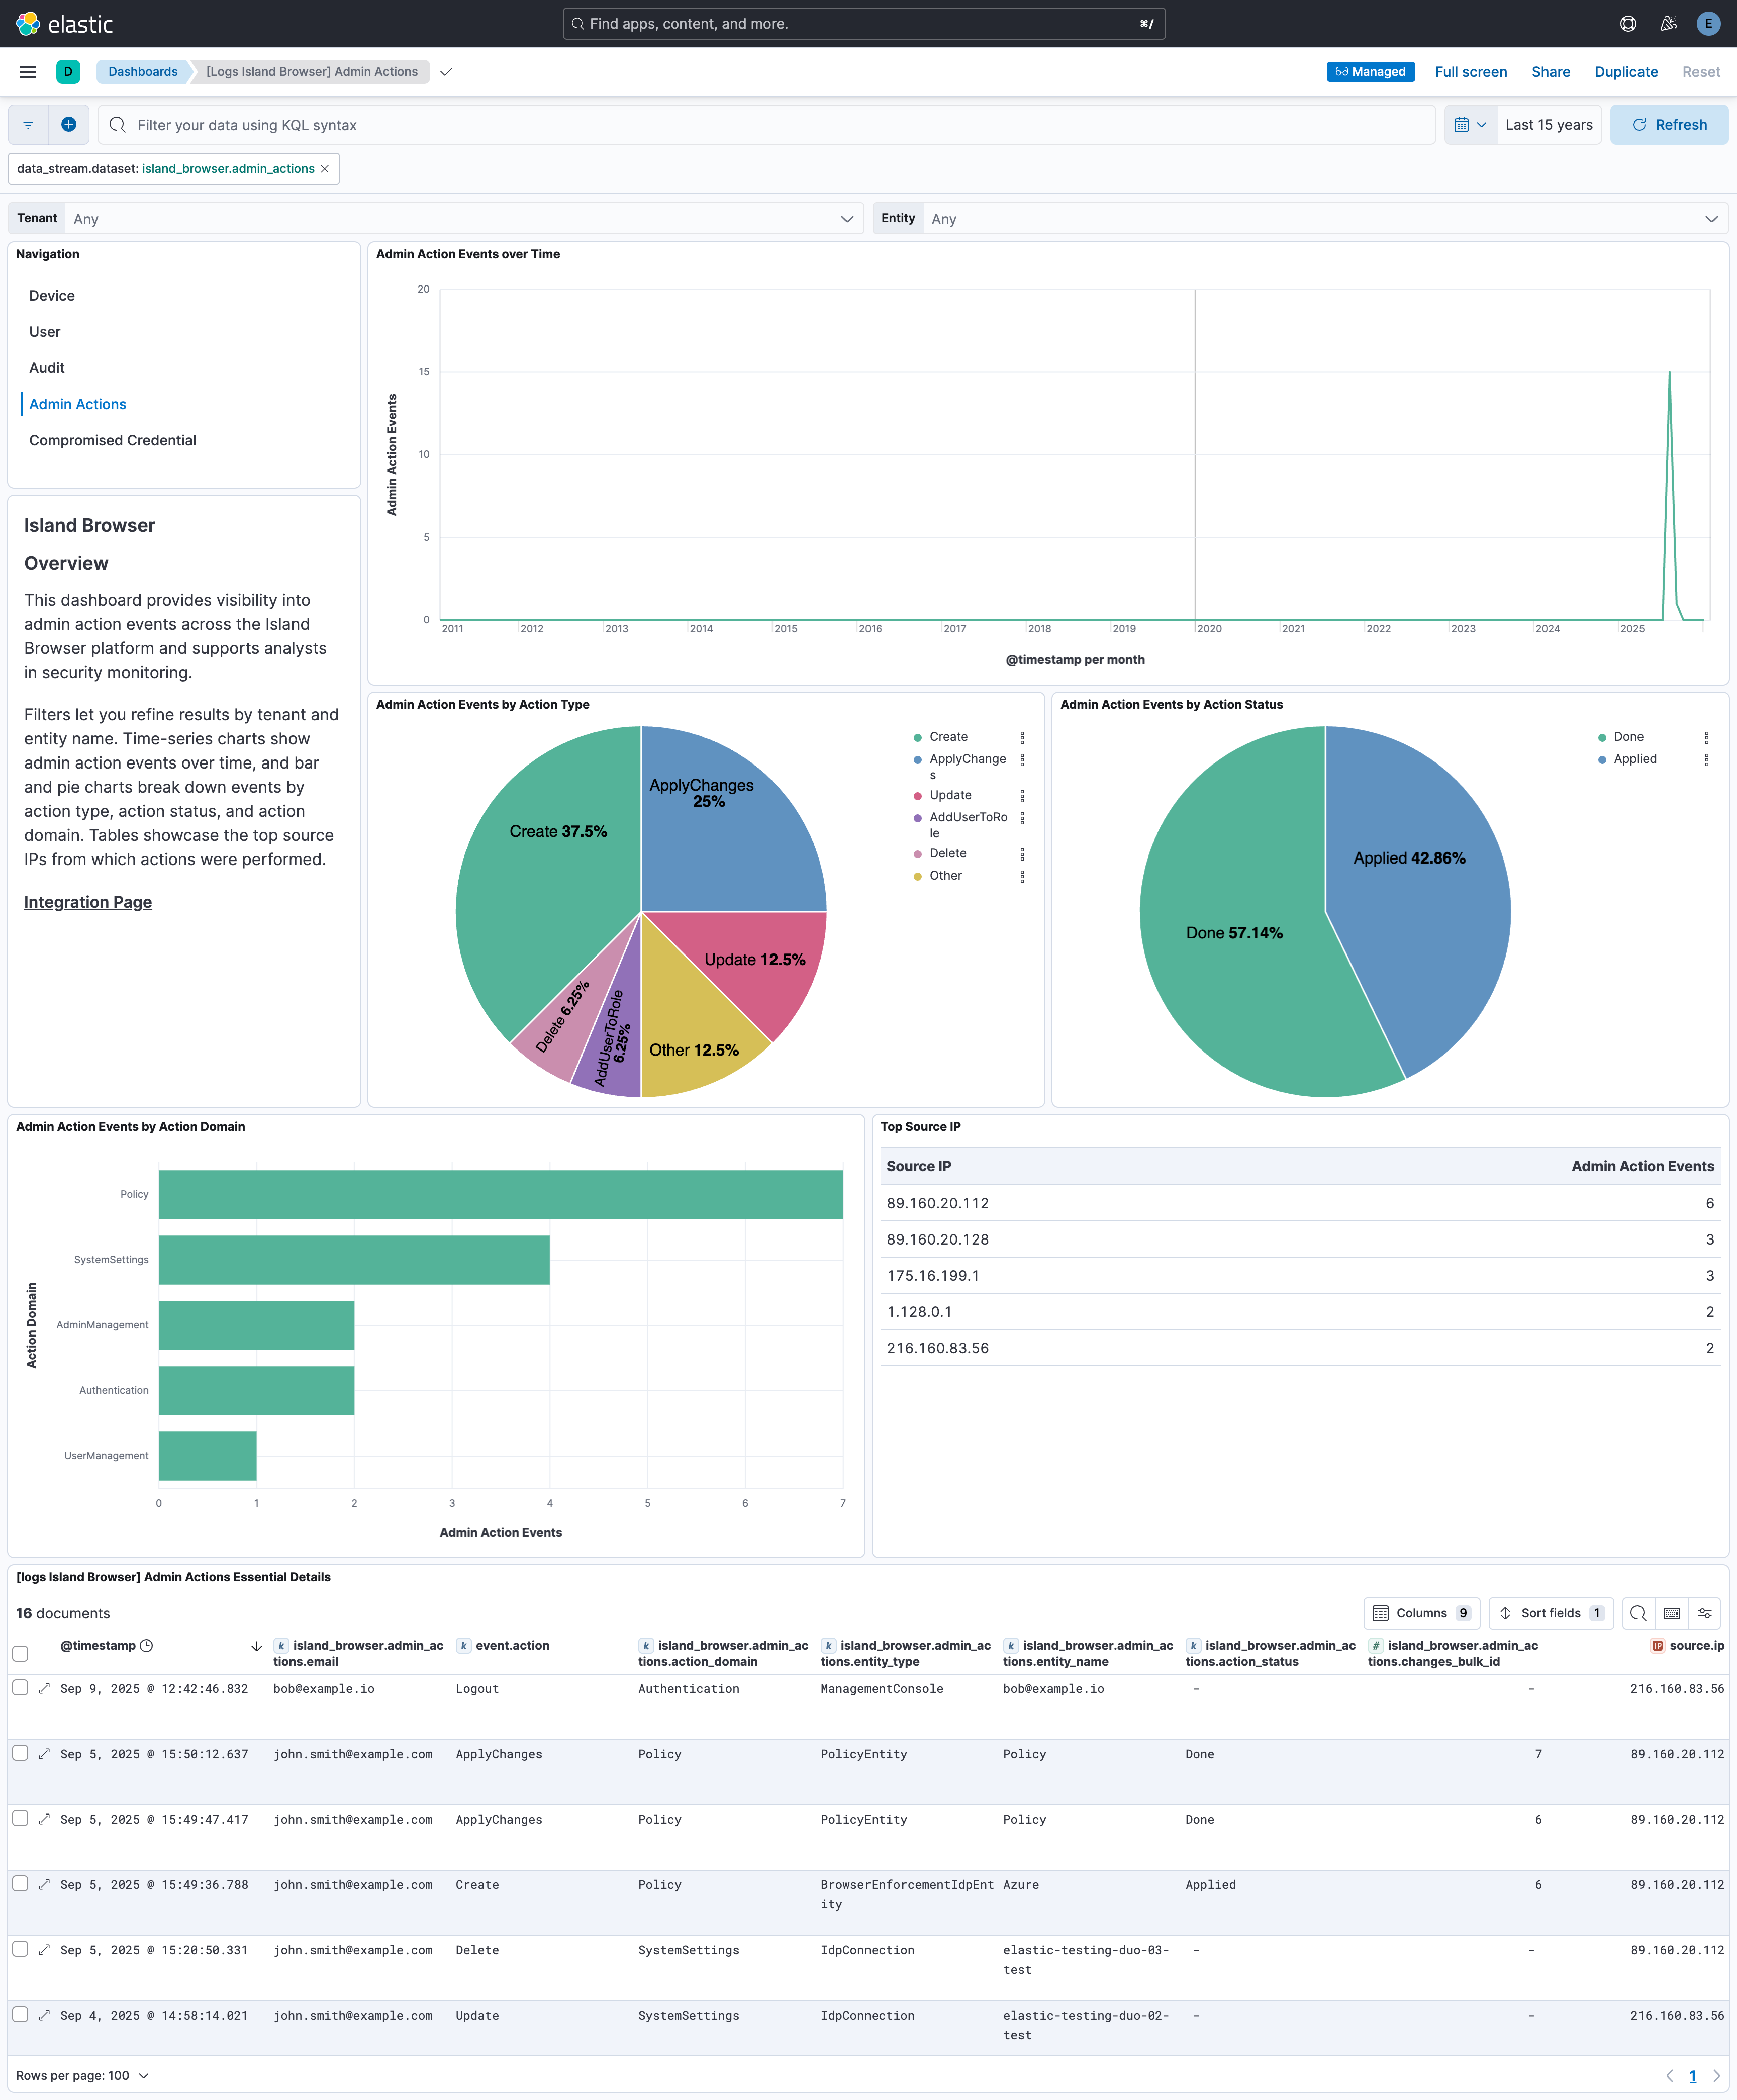Click the keyboard shortcuts icon in the table toolbar

pos(1671,1613)
